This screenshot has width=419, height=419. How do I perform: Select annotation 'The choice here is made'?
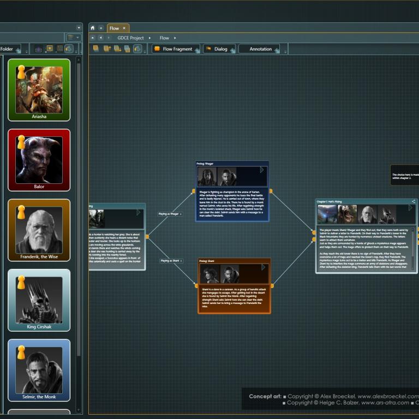[x=405, y=175]
